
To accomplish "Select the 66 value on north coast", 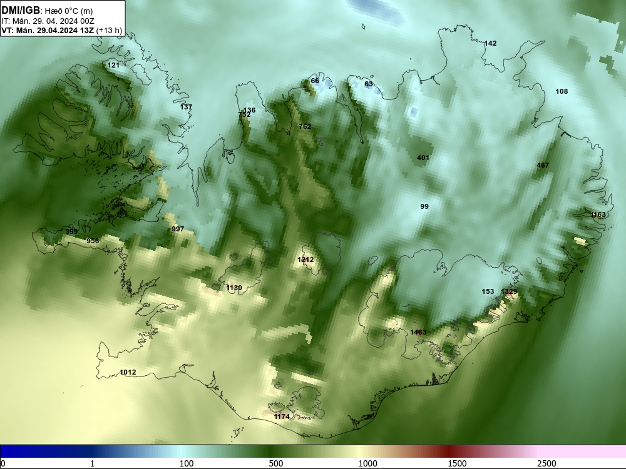I will [x=315, y=81].
